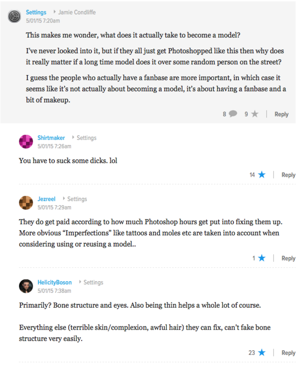Viewport: 297px width, 366px height.
Task: Reply to Jezreel's comment
Action: (288, 258)
